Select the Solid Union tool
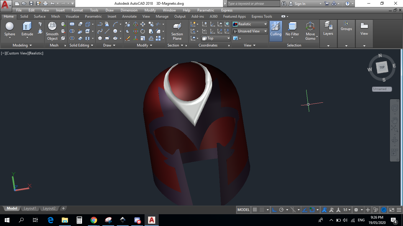The width and height of the screenshot is (403, 226). tap(72, 24)
